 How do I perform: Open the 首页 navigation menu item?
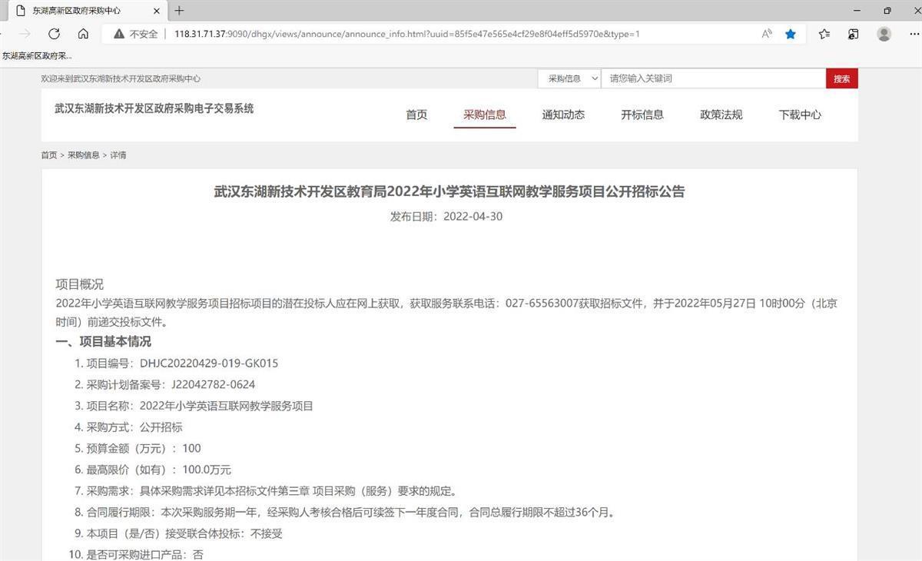[416, 115]
